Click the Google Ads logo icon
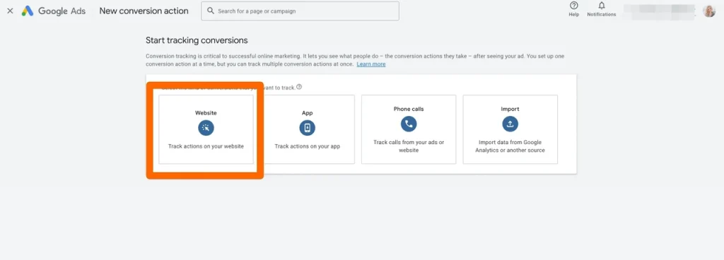This screenshot has width=724, height=260. click(x=28, y=11)
